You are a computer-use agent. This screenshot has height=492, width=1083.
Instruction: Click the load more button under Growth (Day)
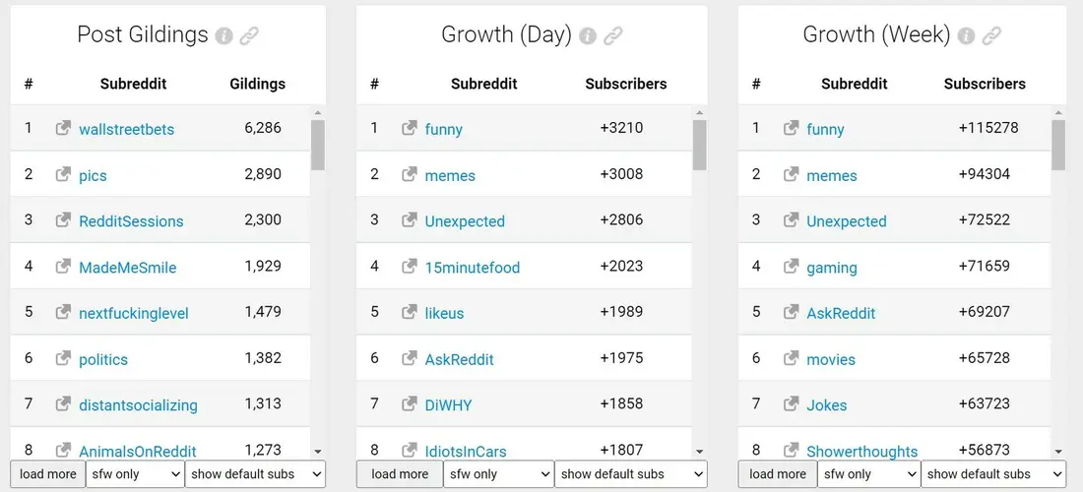(399, 474)
